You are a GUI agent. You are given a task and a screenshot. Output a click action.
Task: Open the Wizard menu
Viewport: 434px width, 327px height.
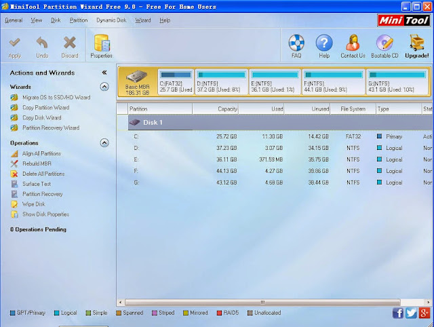pos(143,20)
